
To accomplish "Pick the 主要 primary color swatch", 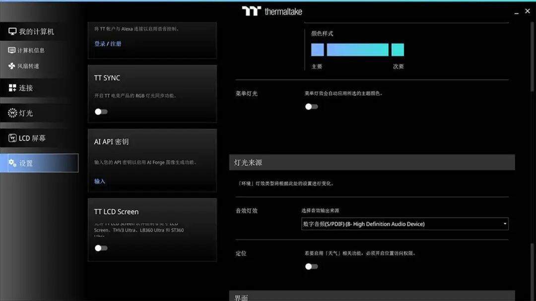I will pyautogui.click(x=318, y=50).
